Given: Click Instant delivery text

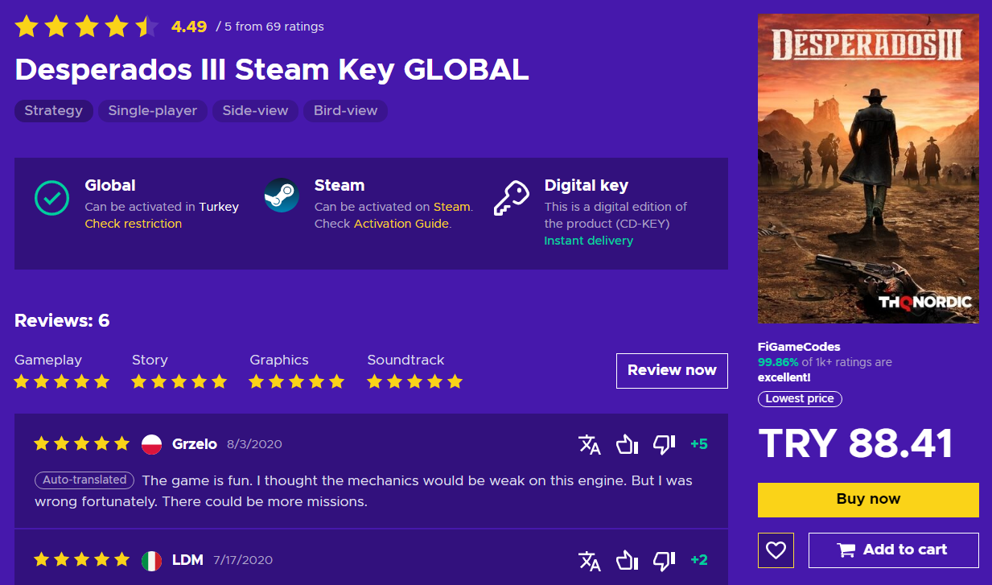Looking at the screenshot, I should coord(589,241).
